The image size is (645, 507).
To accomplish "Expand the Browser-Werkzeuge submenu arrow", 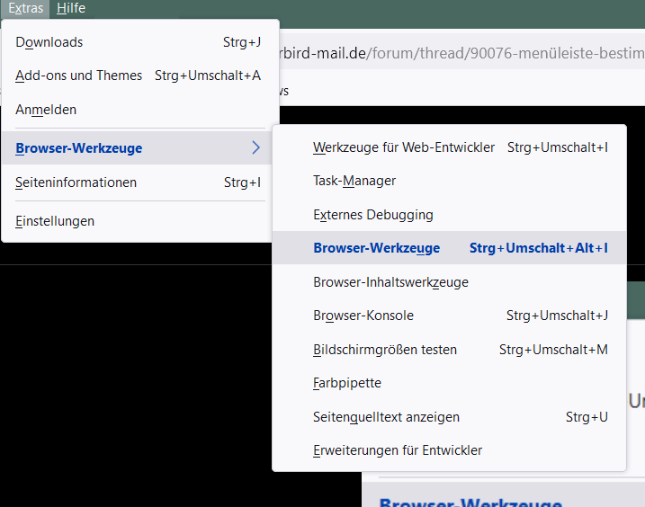I will coord(255,148).
